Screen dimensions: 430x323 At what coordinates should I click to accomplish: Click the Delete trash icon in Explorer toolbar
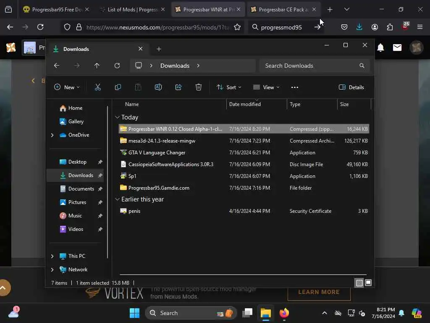(x=199, y=87)
